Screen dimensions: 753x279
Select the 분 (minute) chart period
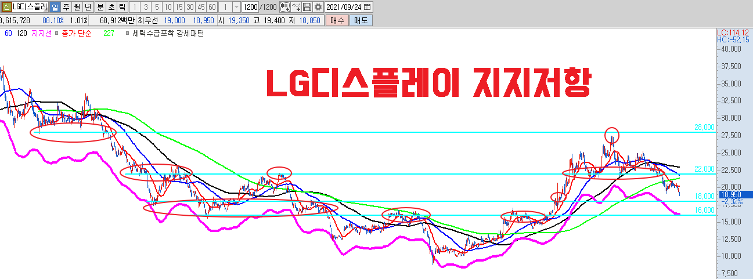(100, 8)
